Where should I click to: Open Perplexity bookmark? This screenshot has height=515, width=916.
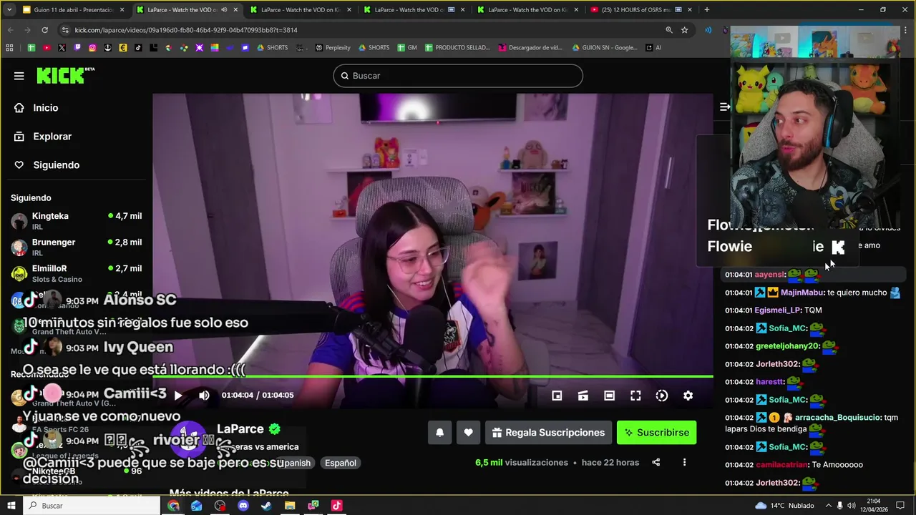(332, 48)
